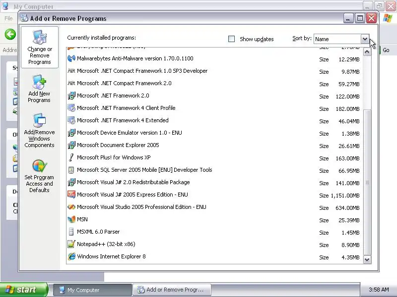397x297 pixels.
Task: Click the Microsoft Document Explorer 2005 icon
Action: point(71,145)
